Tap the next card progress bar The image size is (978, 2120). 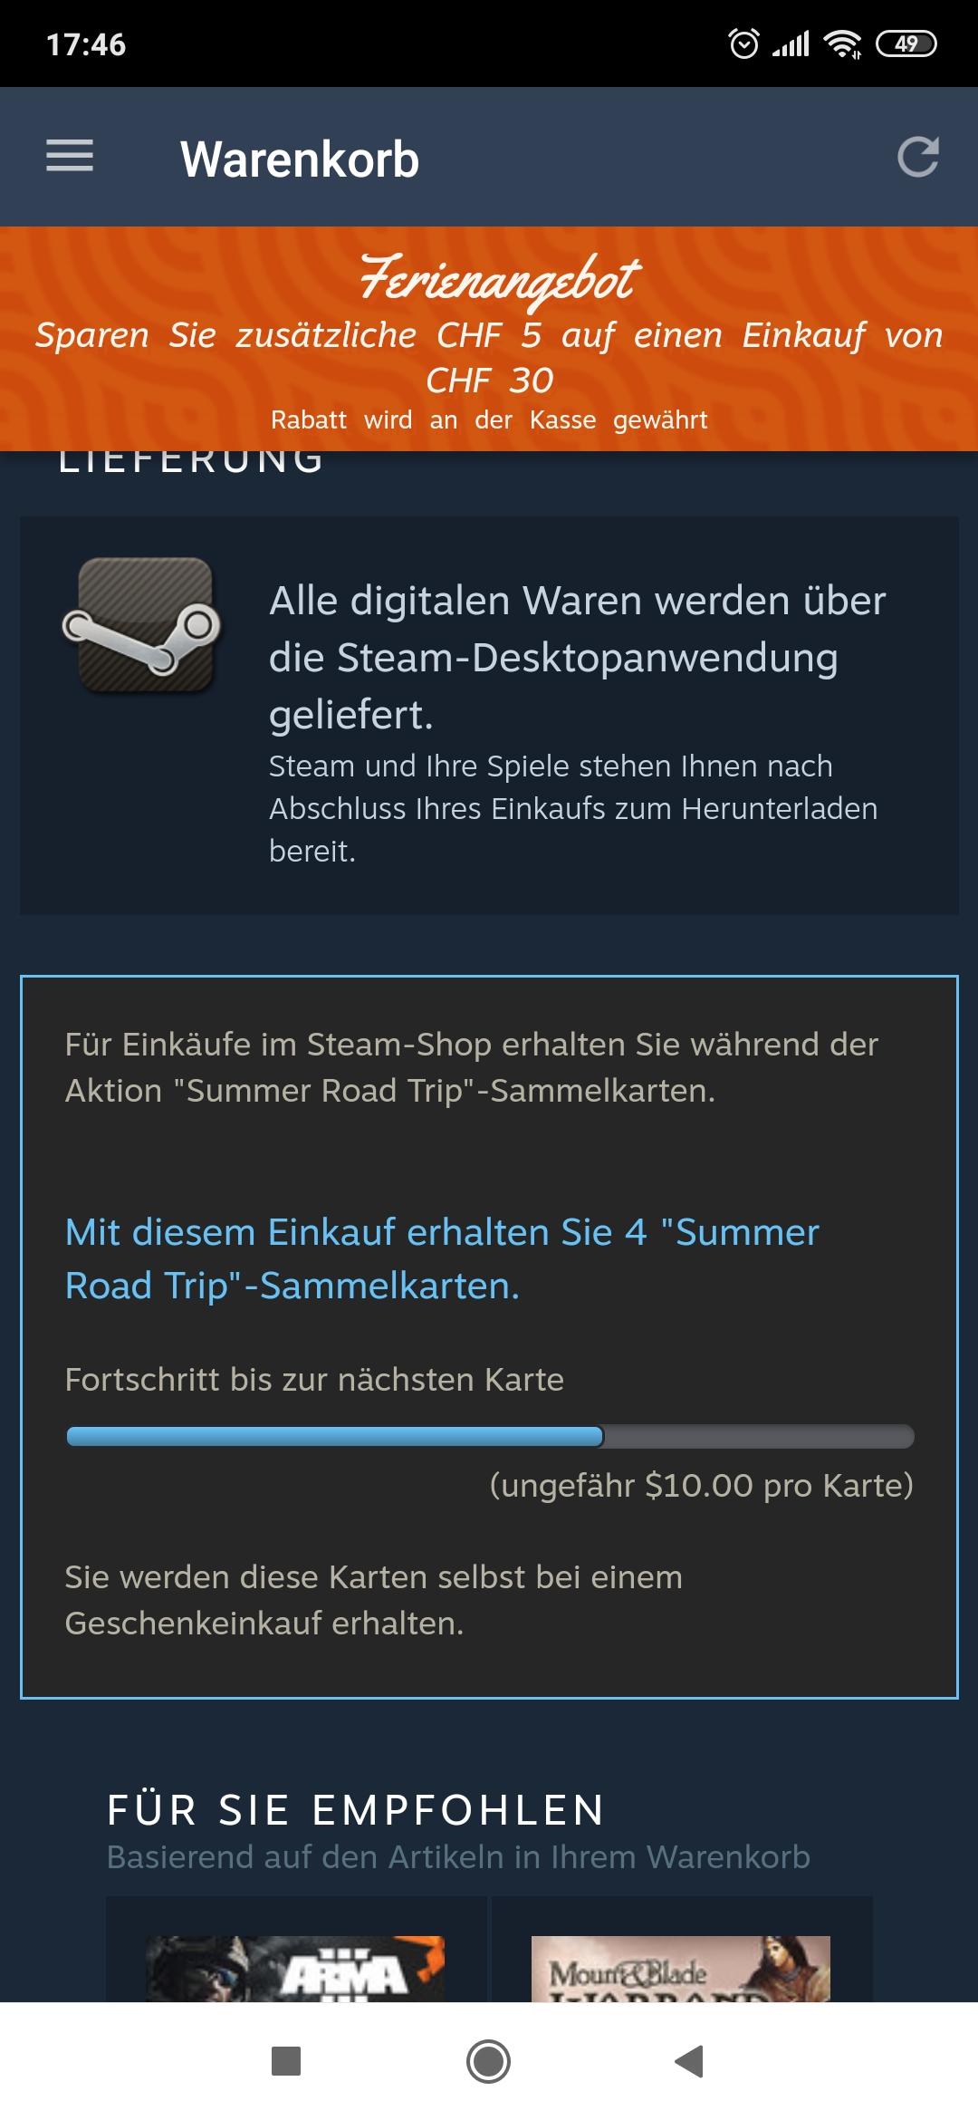click(x=490, y=1436)
